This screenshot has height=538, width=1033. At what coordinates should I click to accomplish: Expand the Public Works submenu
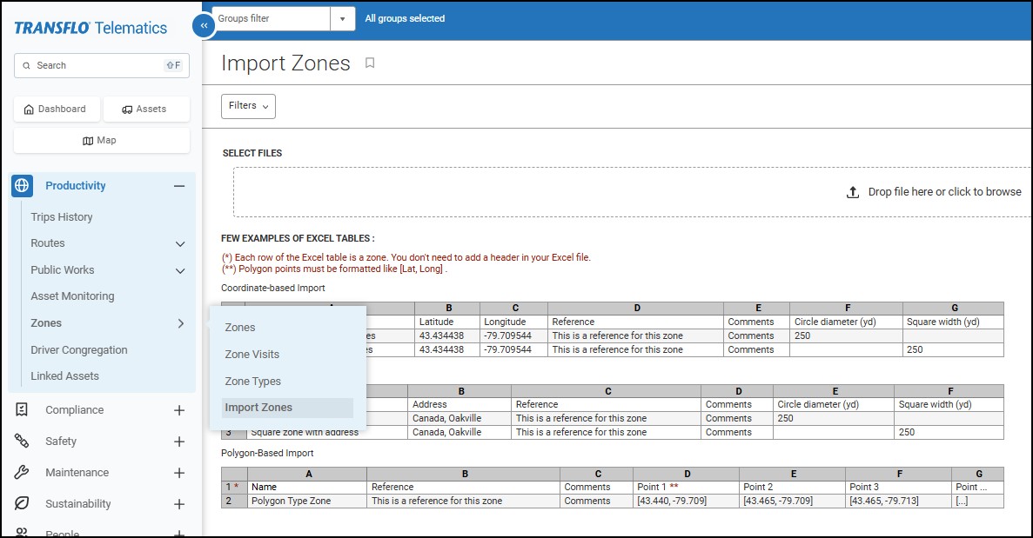pyautogui.click(x=180, y=270)
